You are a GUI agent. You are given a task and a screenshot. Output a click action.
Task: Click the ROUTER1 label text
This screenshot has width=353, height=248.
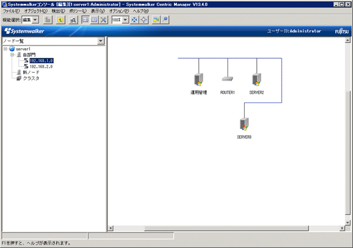click(227, 93)
